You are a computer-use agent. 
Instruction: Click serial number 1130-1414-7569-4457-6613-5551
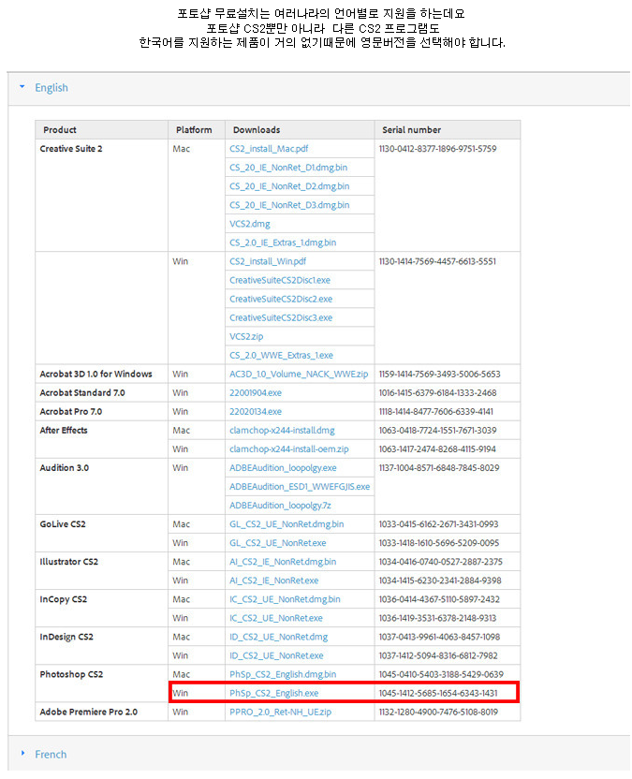(437, 261)
